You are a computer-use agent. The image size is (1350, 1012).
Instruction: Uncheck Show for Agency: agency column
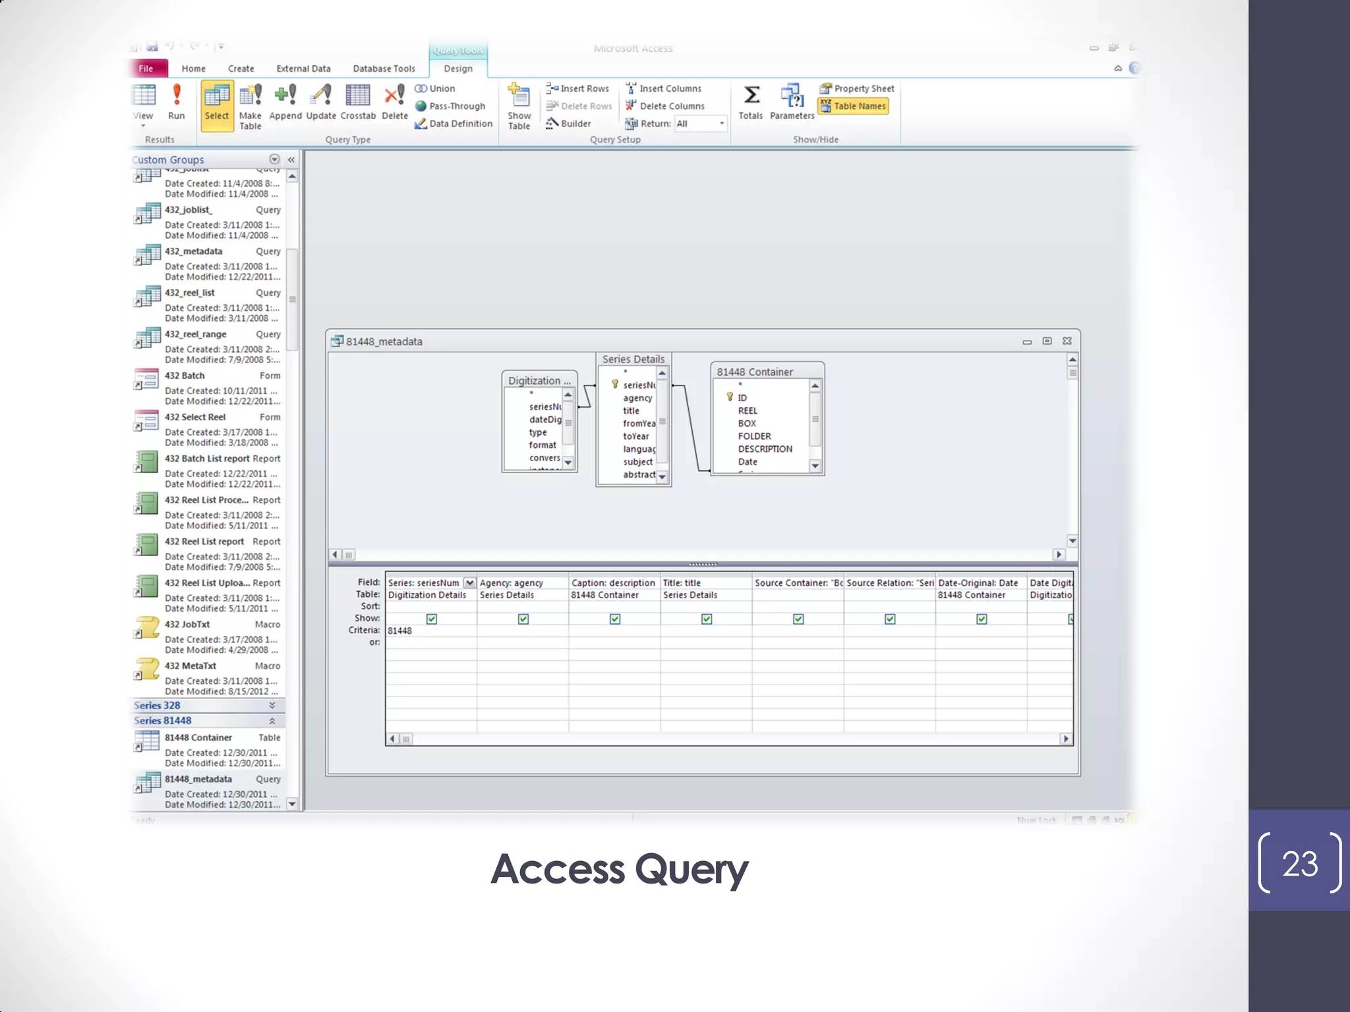tap(523, 619)
